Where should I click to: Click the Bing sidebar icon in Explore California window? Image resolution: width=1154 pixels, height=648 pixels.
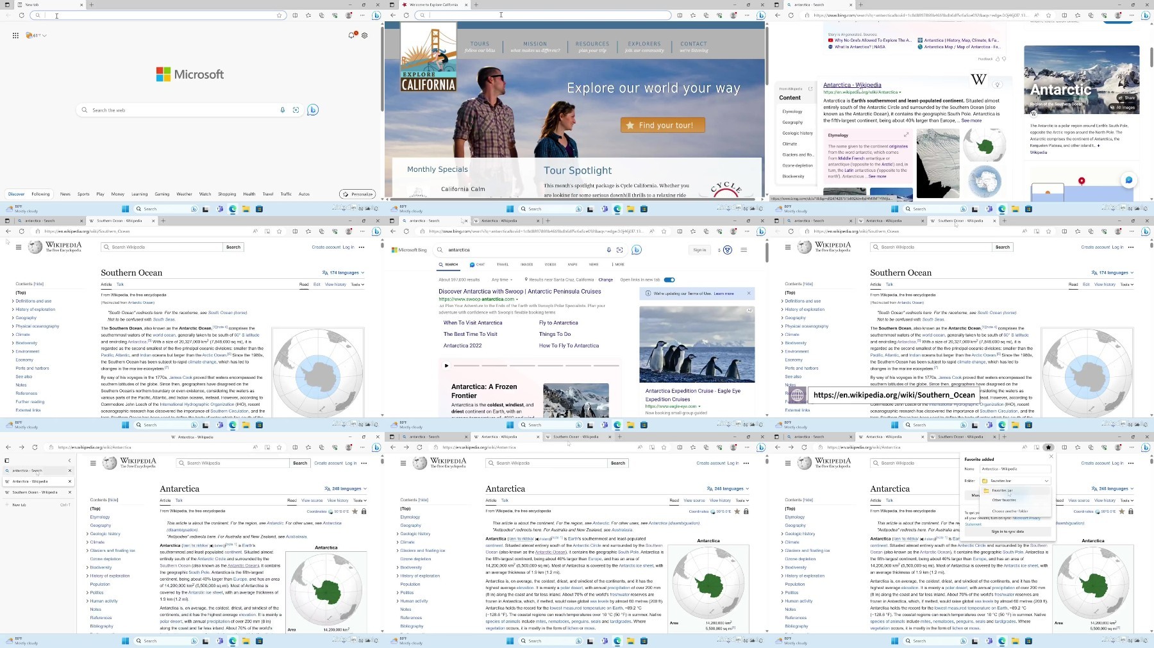(x=761, y=15)
